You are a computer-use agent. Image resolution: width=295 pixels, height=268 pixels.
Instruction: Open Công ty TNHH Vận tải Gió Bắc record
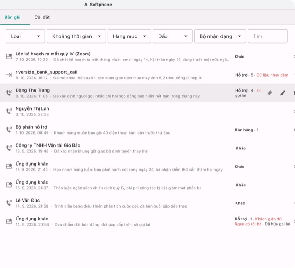click(x=48, y=145)
